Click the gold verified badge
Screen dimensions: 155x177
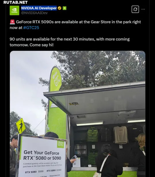pos(60,8)
